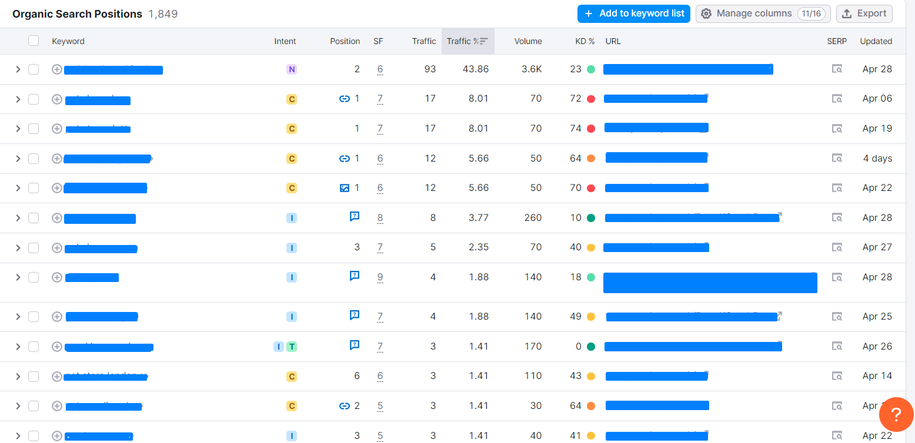View SERP icon in row updated 4 days
This screenshot has width=915, height=443.
837,158
